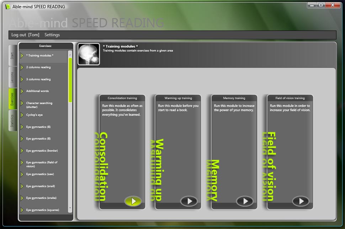
Task: Click the arrow icon beside Cyclop's eye
Action: point(22,115)
